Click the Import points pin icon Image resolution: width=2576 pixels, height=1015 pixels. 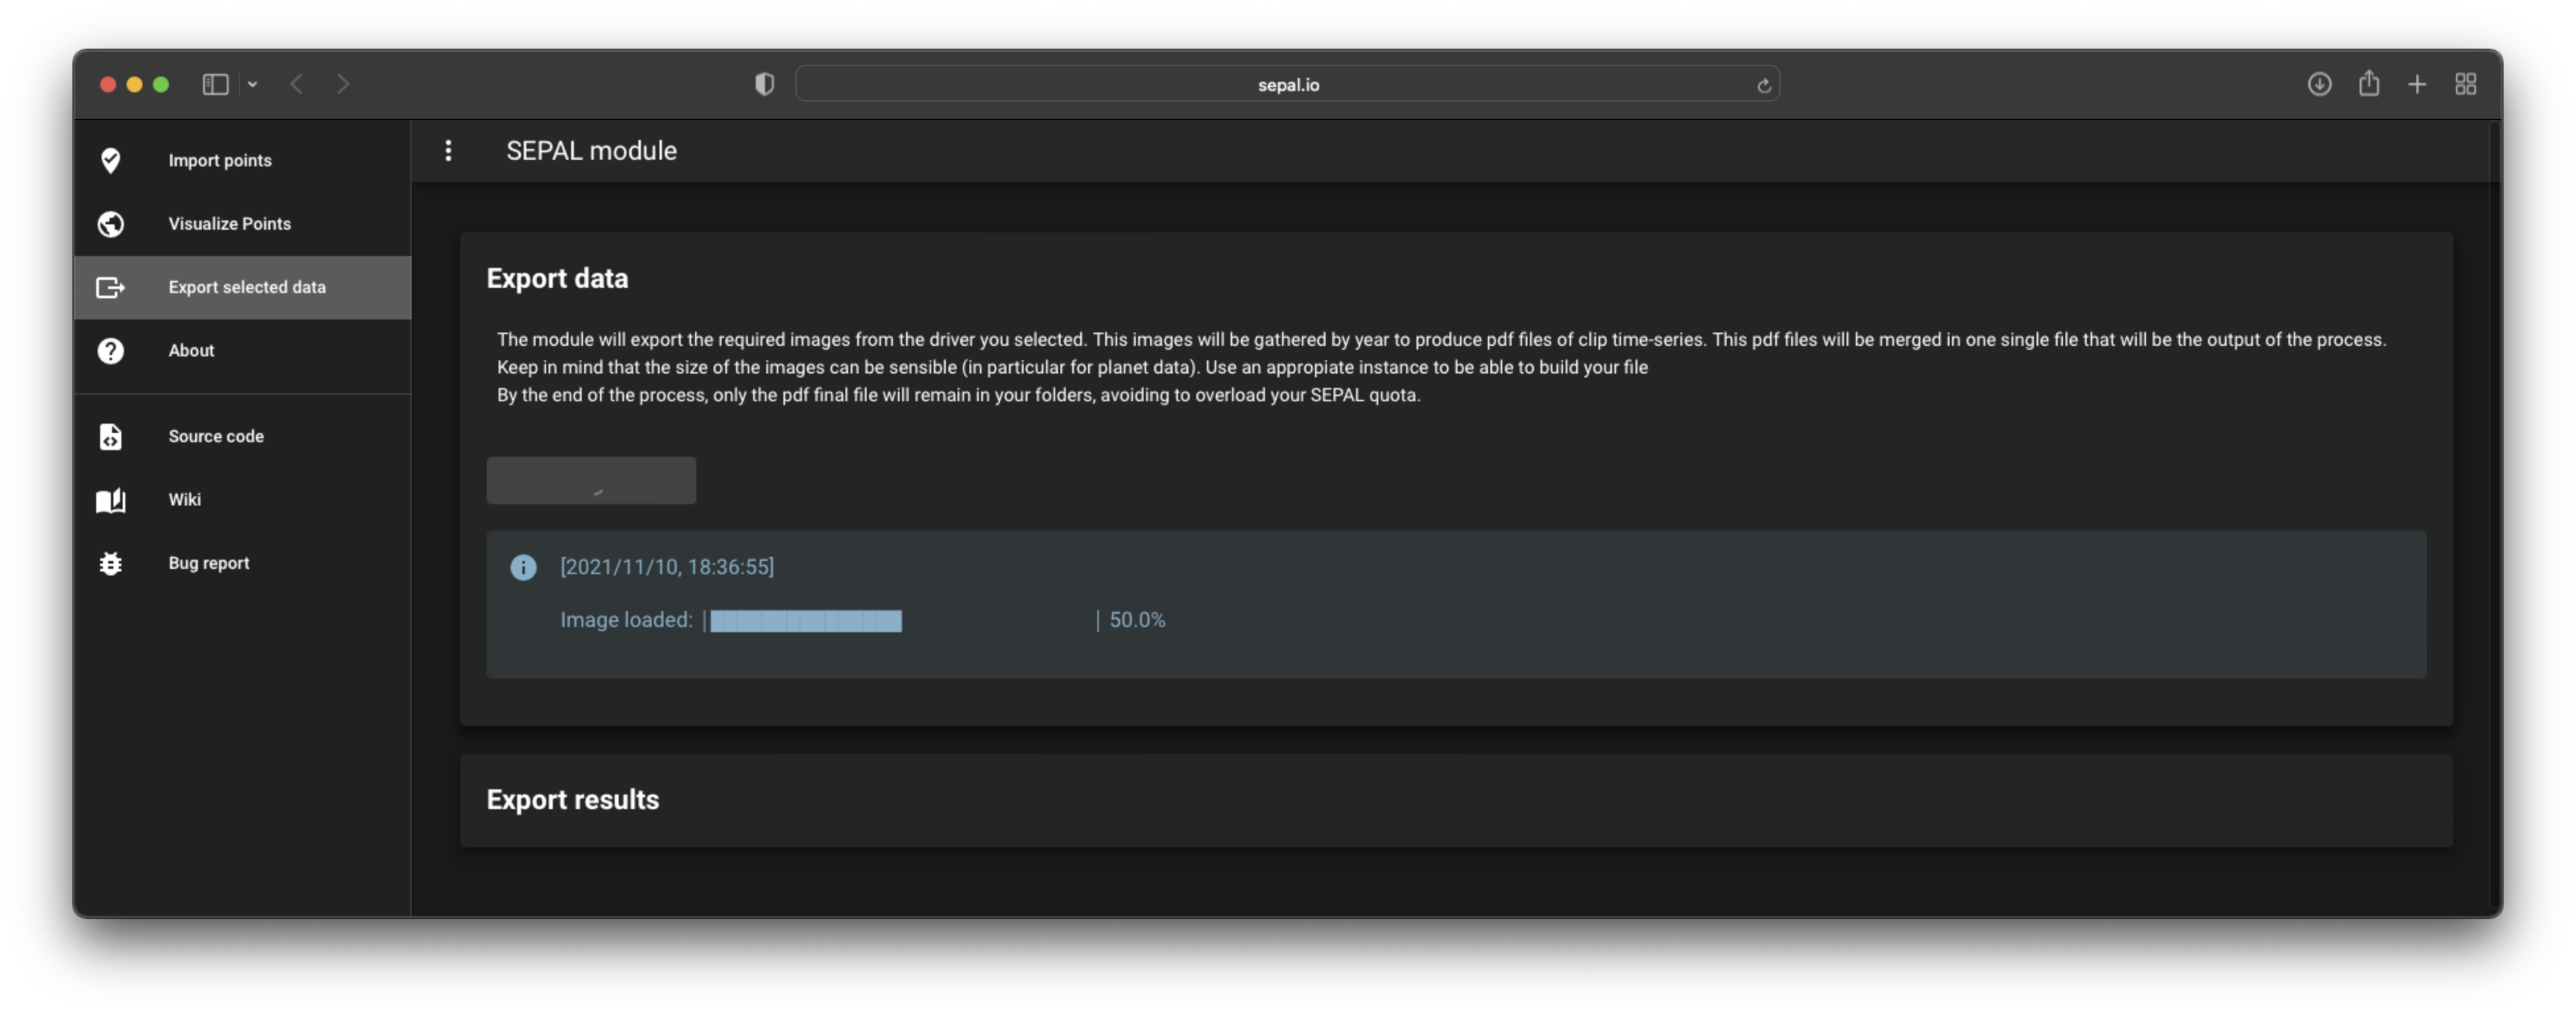[x=110, y=160]
